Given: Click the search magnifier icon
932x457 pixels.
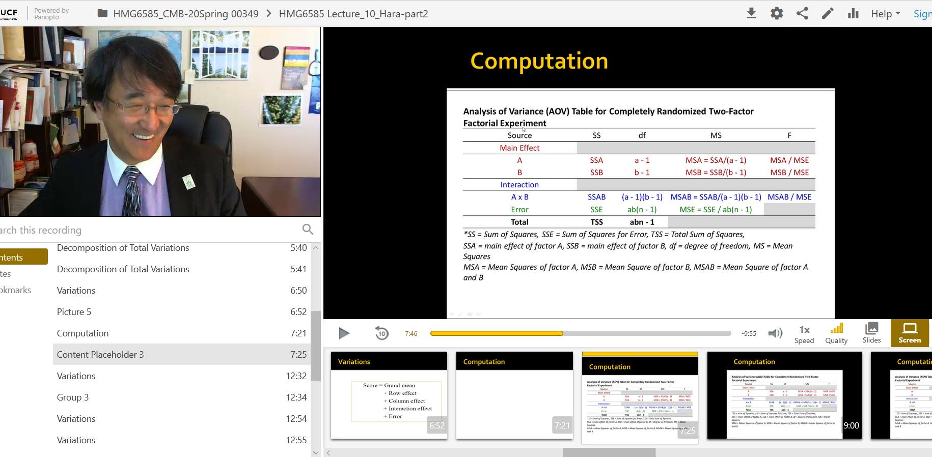Looking at the screenshot, I should [x=308, y=230].
